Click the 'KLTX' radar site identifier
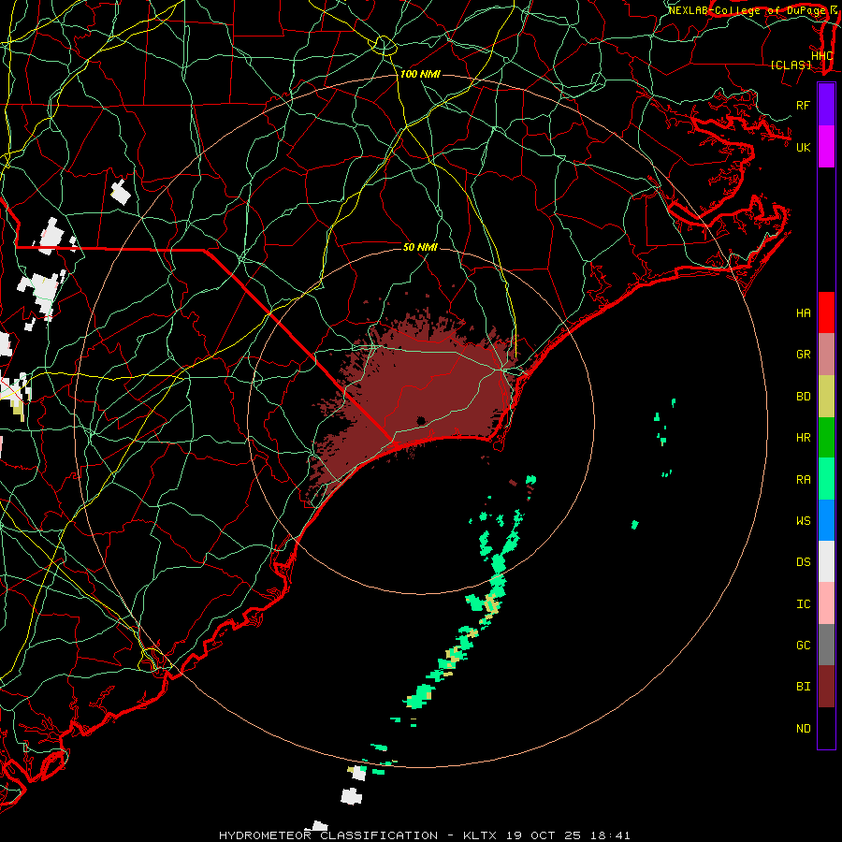The height and width of the screenshot is (842, 842). point(480,835)
